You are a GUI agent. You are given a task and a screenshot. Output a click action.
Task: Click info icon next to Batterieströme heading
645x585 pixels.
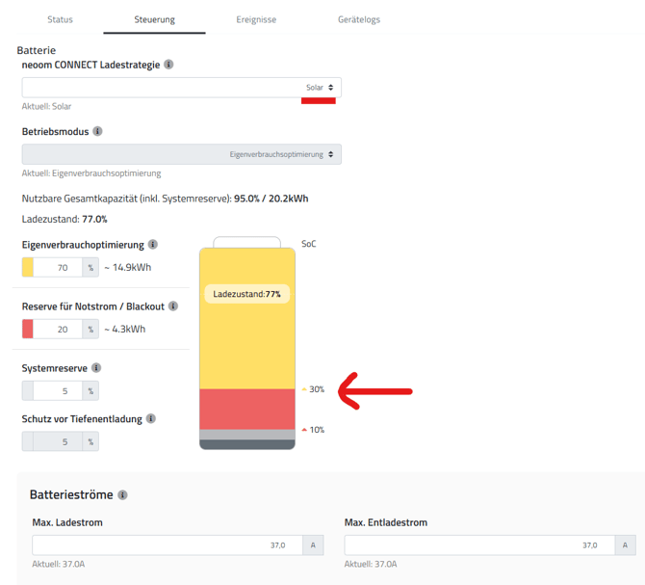coord(122,495)
